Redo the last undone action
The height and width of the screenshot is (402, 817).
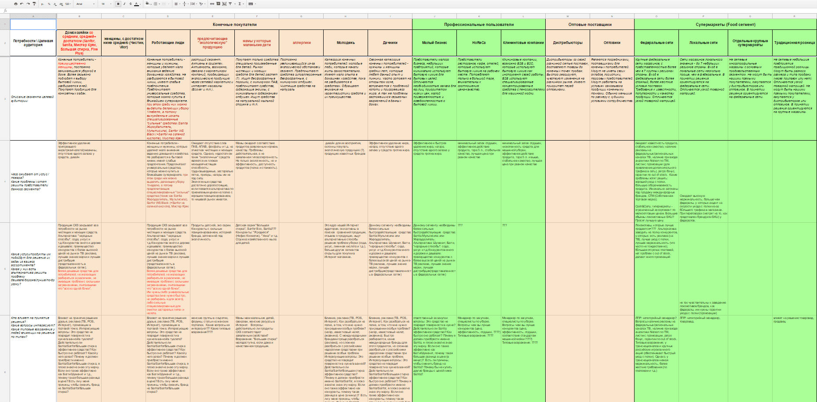tap(28, 4)
